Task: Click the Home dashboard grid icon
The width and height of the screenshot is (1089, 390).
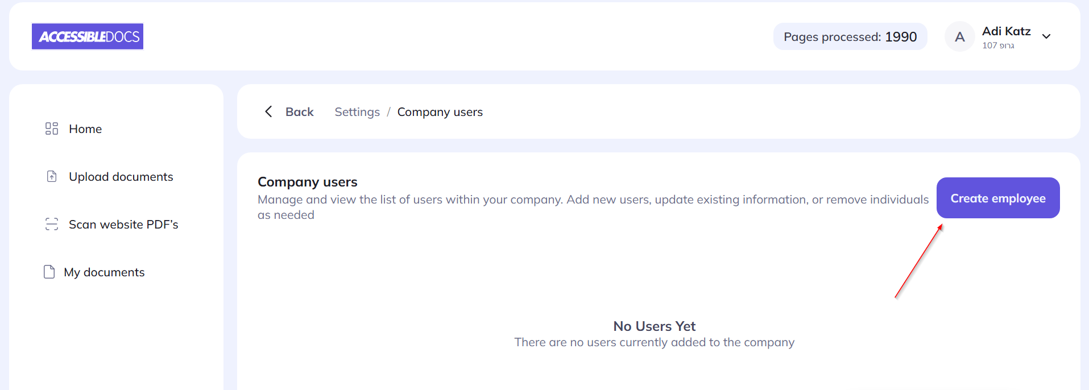Action: click(x=52, y=128)
